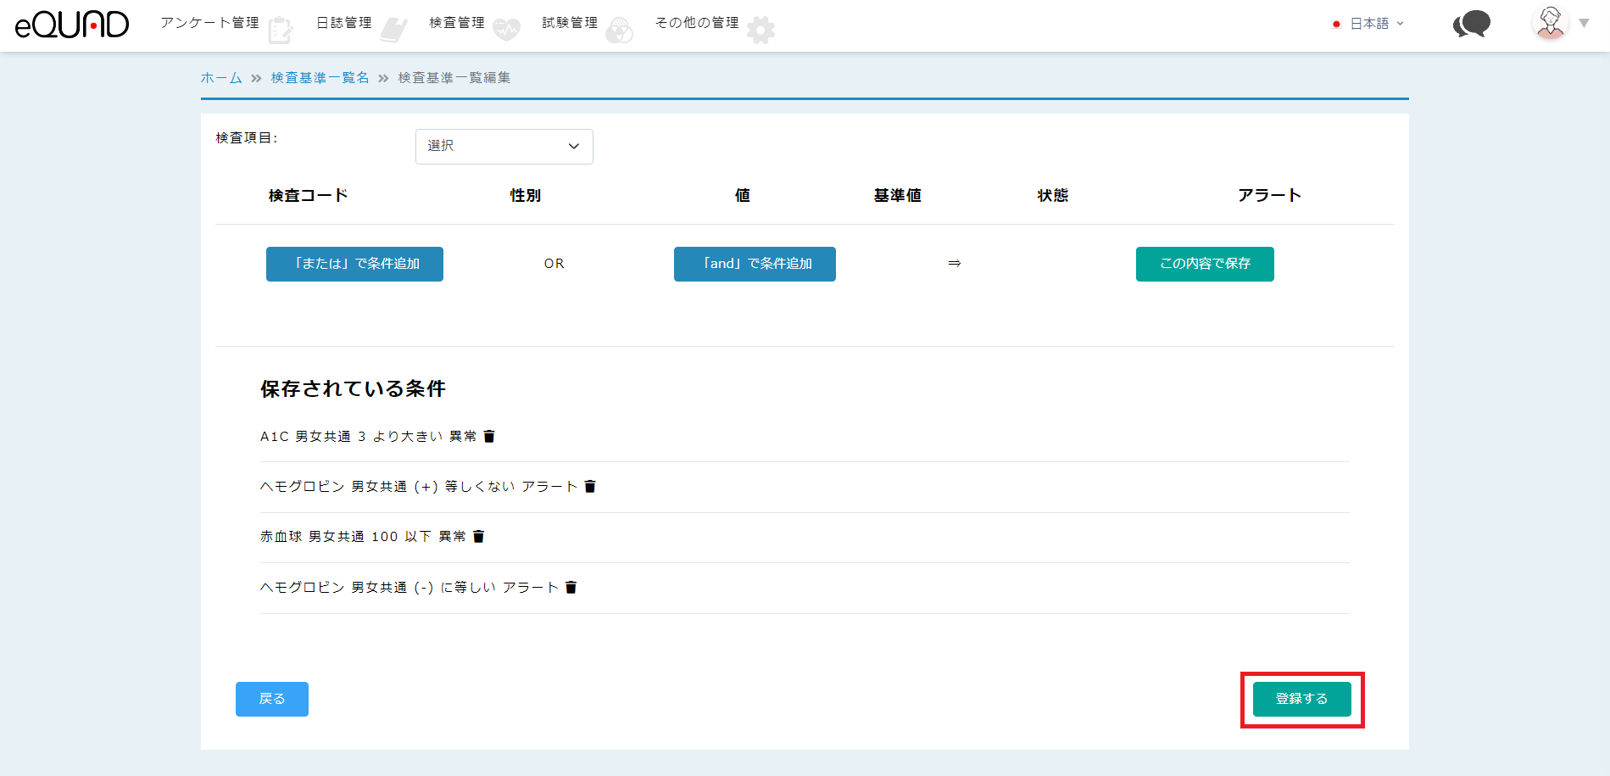1610x776 pixels.
Task: Open the アンケート管理 menu
Action: [x=209, y=23]
